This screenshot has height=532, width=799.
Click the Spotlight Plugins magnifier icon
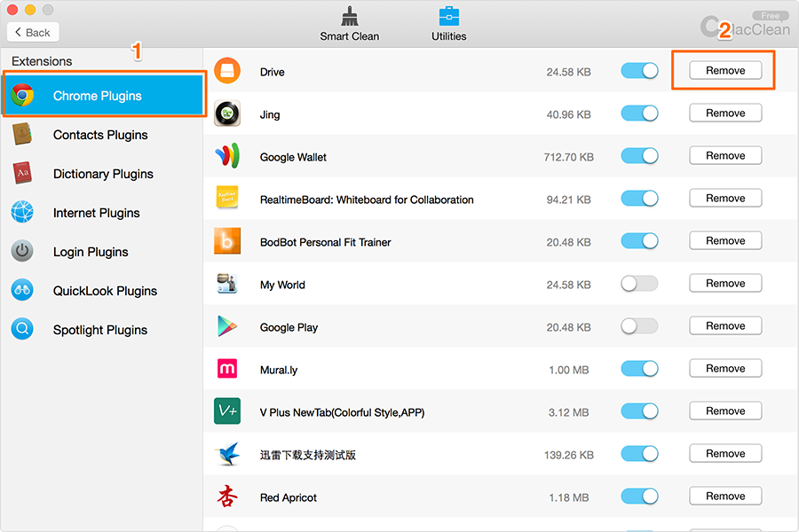[x=23, y=330]
